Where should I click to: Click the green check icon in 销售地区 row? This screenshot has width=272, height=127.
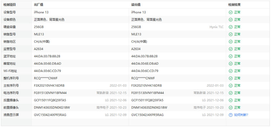coord(231,42)
